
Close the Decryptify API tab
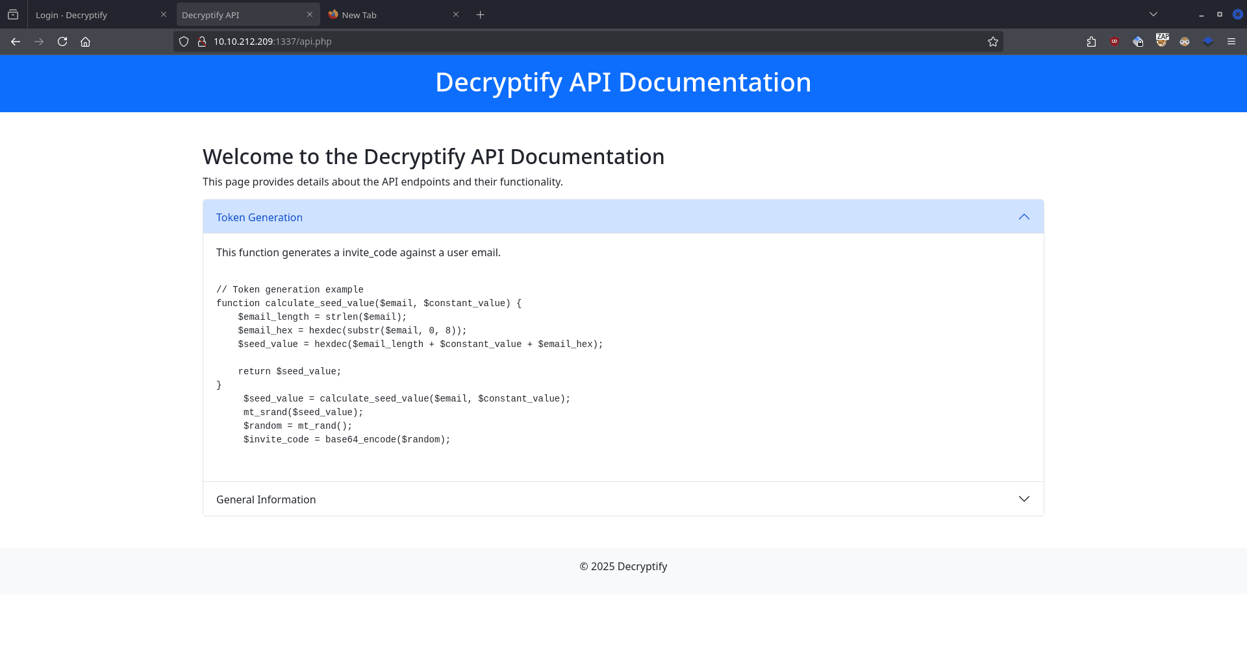pyautogui.click(x=310, y=14)
